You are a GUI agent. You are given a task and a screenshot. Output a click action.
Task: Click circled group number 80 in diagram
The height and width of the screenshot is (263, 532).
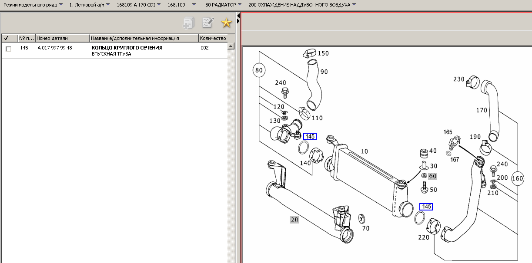point(259,70)
